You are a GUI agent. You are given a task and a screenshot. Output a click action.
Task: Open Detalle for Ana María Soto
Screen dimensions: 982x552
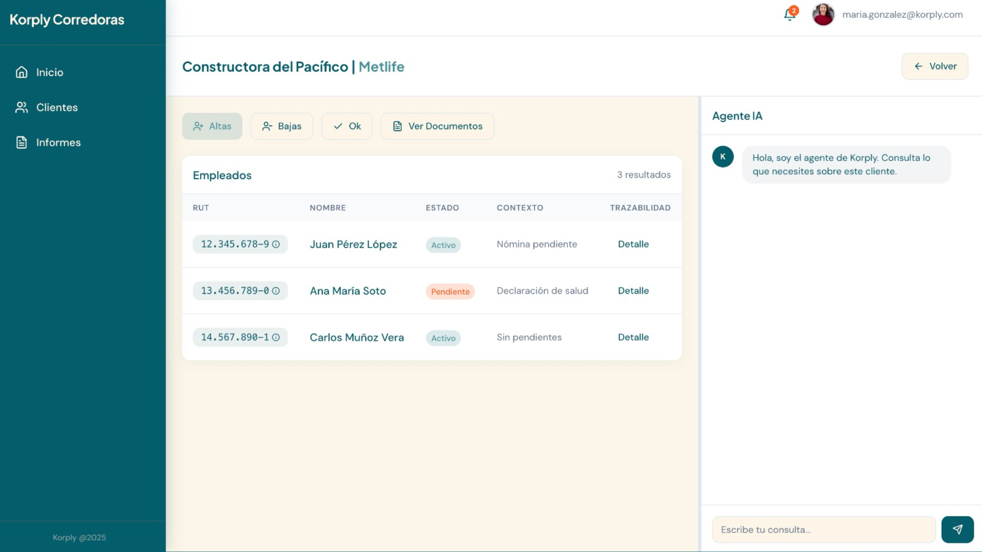point(633,291)
